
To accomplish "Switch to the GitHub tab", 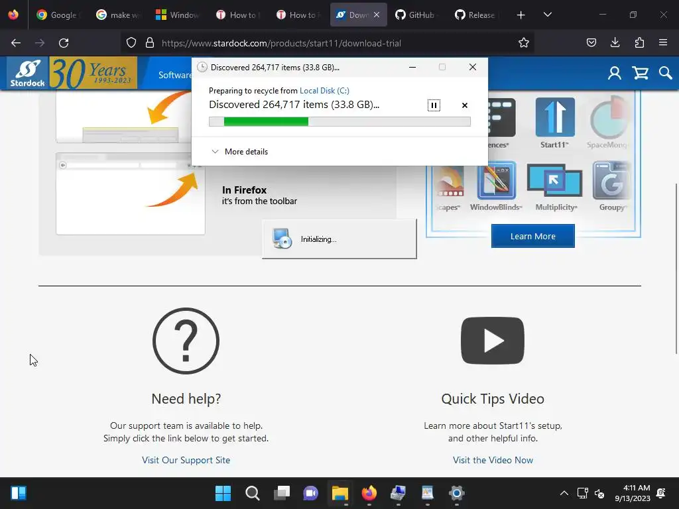I will pos(418,15).
